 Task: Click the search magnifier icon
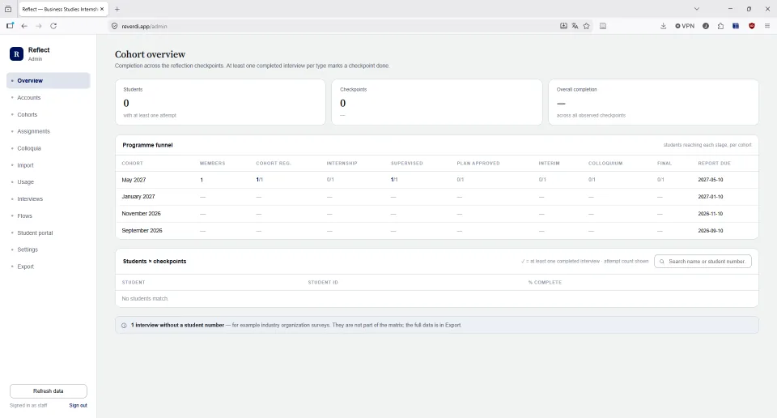click(x=661, y=262)
